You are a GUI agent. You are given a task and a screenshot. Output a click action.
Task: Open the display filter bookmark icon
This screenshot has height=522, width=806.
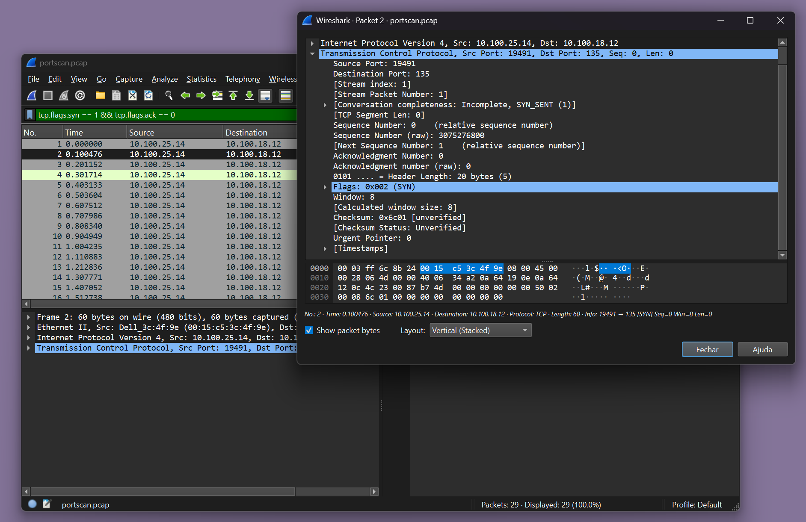pyautogui.click(x=30, y=115)
